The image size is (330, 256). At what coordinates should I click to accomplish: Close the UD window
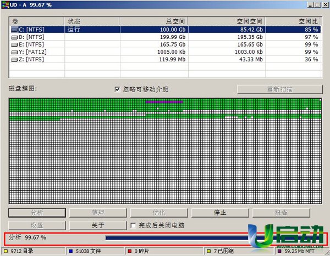[x=325, y=4]
